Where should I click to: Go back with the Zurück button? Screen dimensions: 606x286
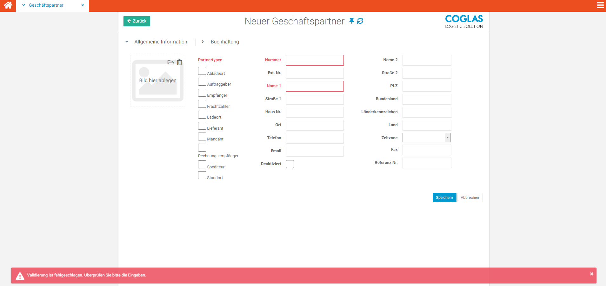pos(137,21)
